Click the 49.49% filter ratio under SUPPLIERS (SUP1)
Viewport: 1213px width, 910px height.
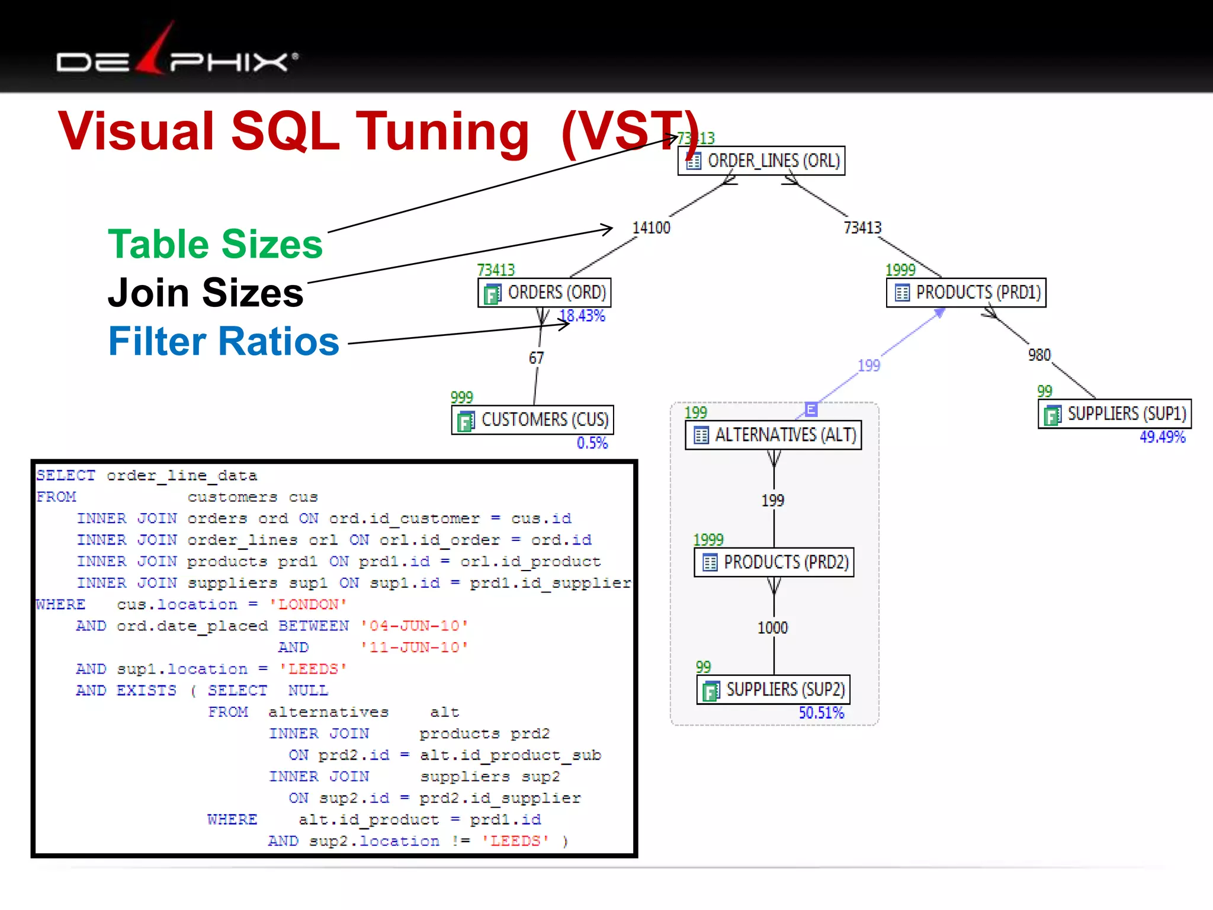(x=1163, y=437)
